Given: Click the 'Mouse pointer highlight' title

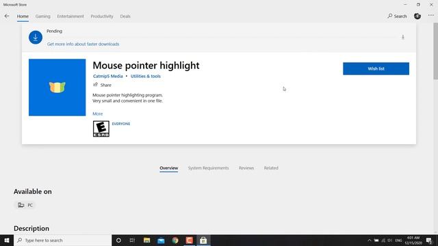Looking at the screenshot, I should pyautogui.click(x=146, y=66).
